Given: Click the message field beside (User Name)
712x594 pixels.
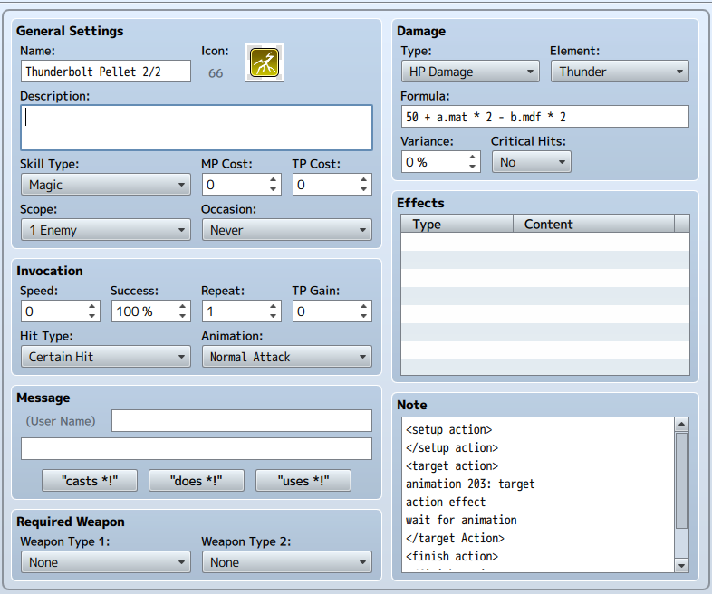Looking at the screenshot, I should [242, 421].
